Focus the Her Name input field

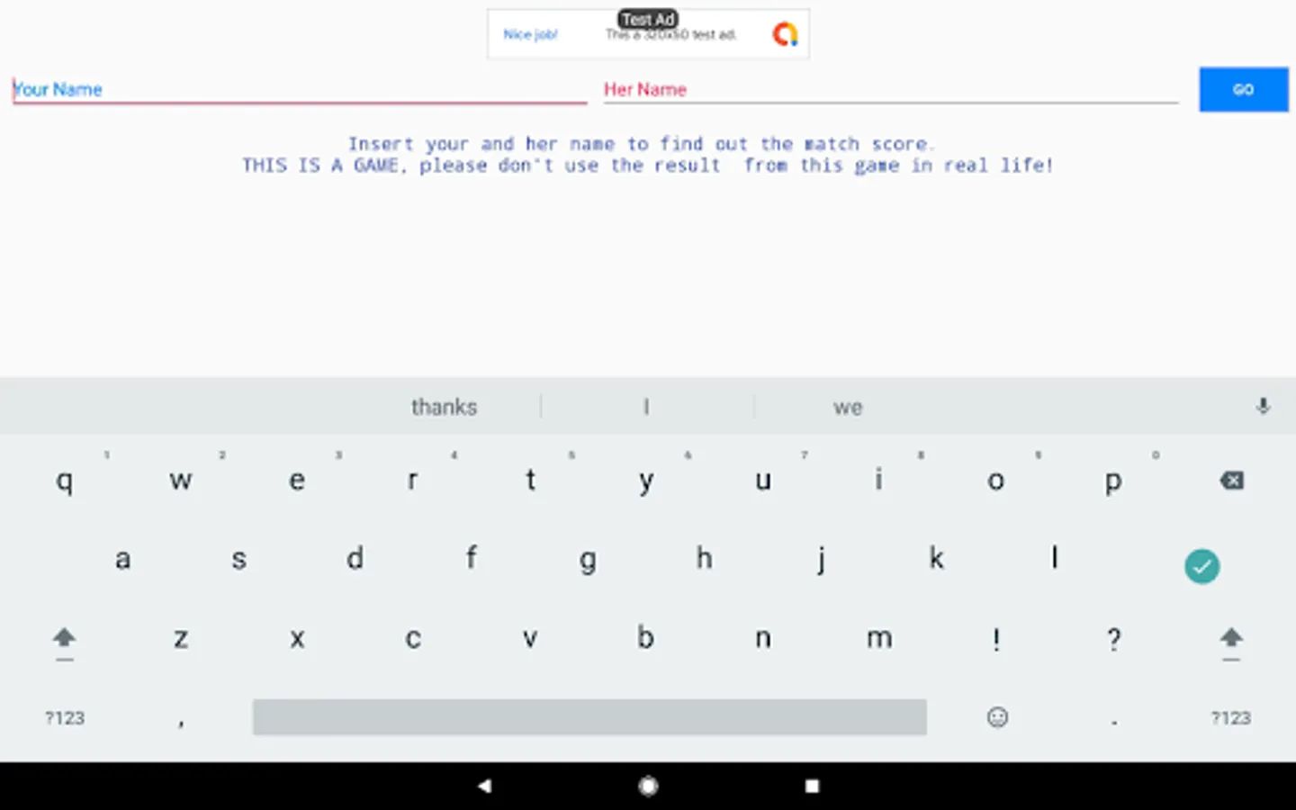pos(891,89)
